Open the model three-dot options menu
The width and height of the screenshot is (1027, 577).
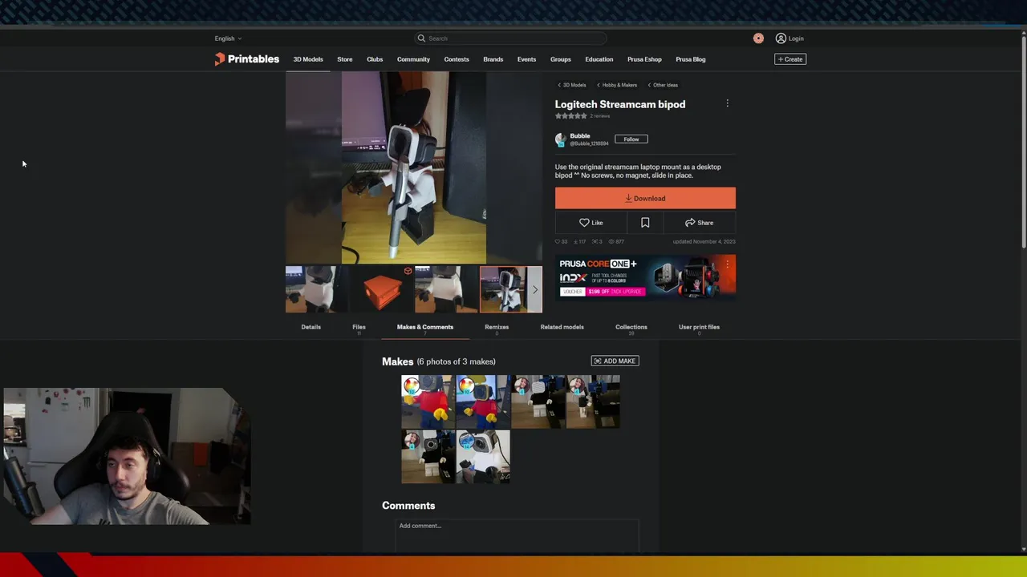click(728, 103)
